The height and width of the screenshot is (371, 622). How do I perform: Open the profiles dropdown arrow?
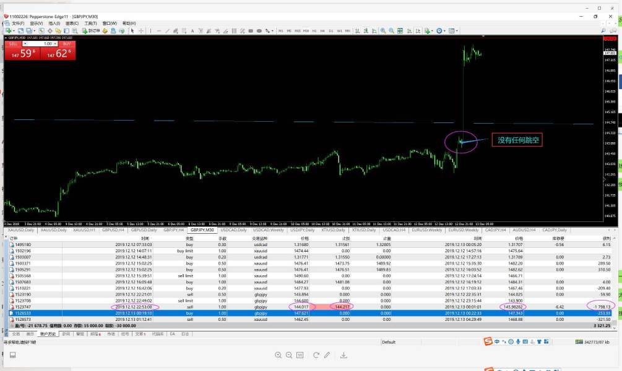[34, 30]
